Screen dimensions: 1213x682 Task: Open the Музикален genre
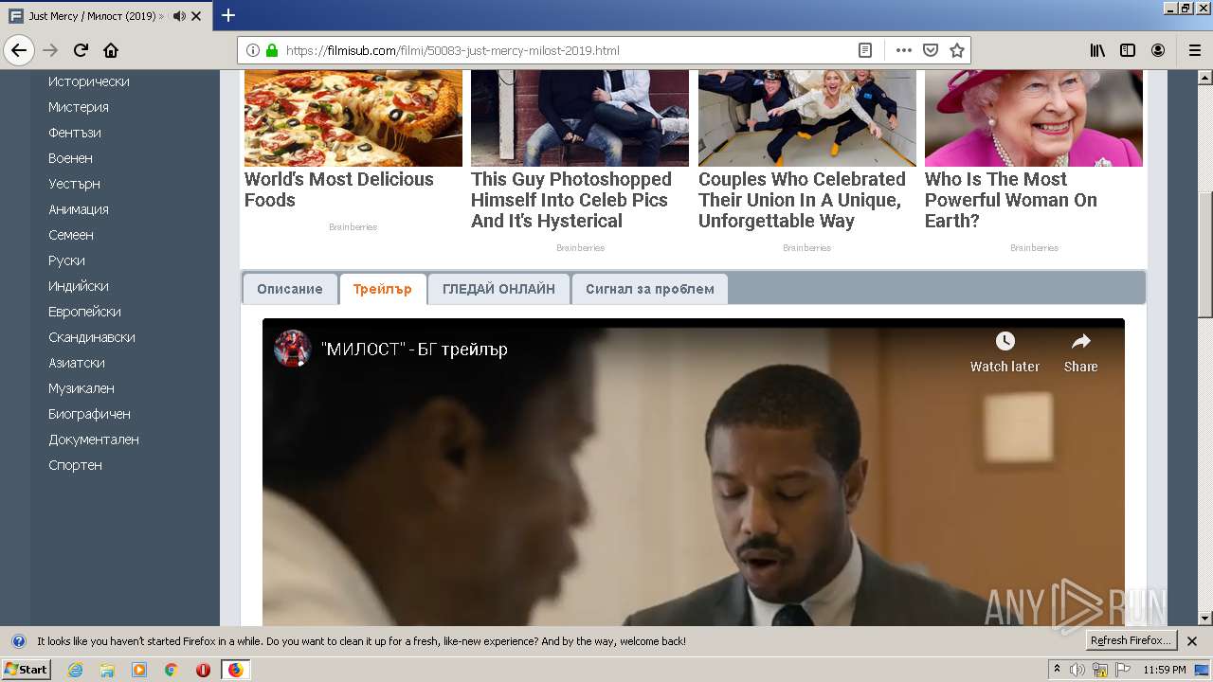[81, 388]
